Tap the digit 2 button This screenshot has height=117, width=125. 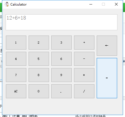(x=39, y=43)
